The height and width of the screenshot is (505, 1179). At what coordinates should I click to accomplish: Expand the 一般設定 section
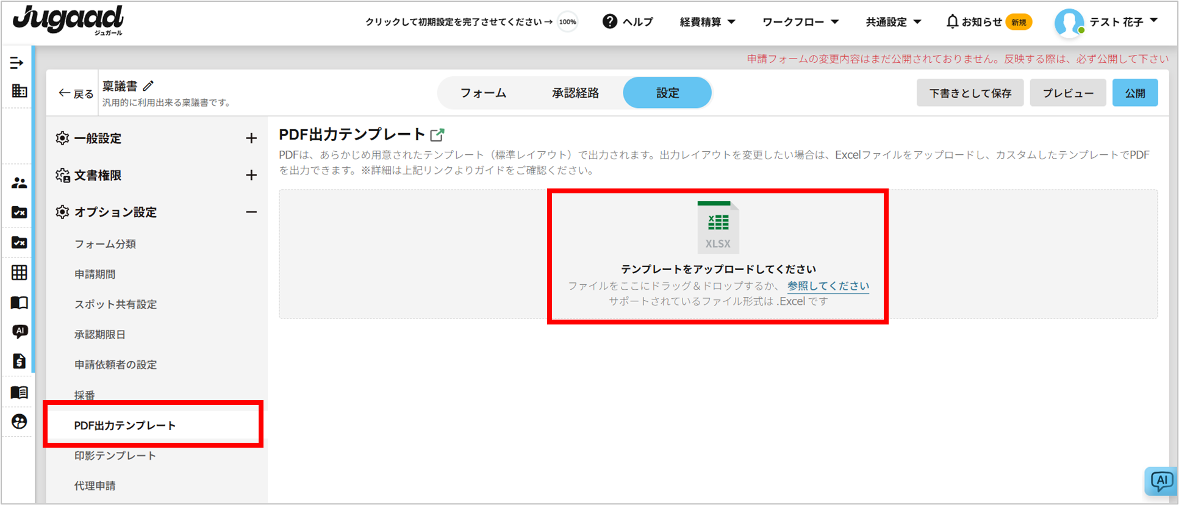[251, 138]
